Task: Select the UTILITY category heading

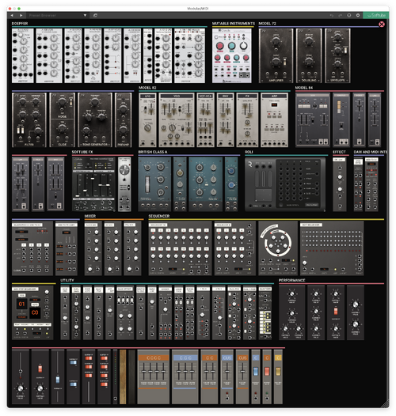Action: point(67,281)
